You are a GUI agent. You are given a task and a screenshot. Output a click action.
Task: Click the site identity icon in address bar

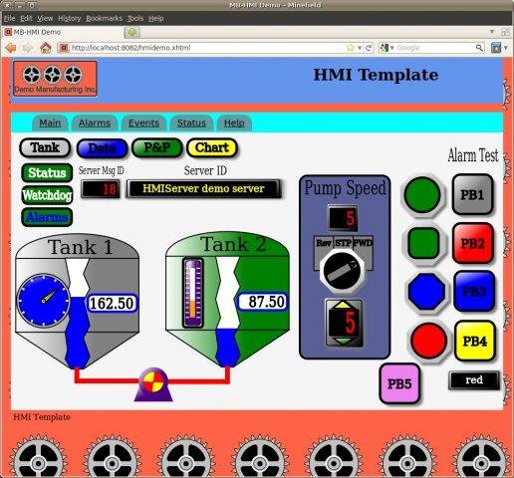point(64,48)
